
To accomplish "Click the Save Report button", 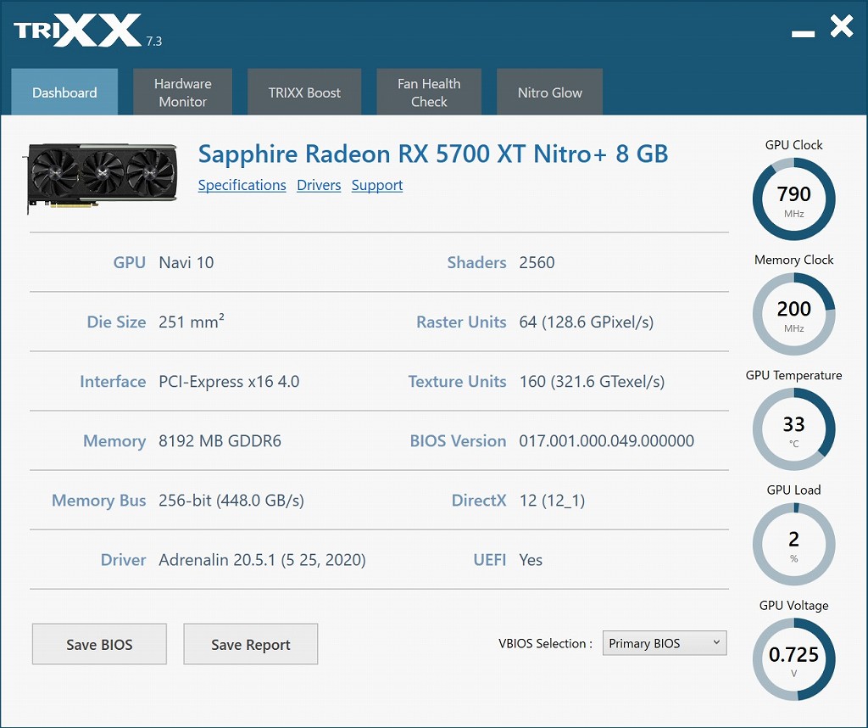I will pos(250,645).
